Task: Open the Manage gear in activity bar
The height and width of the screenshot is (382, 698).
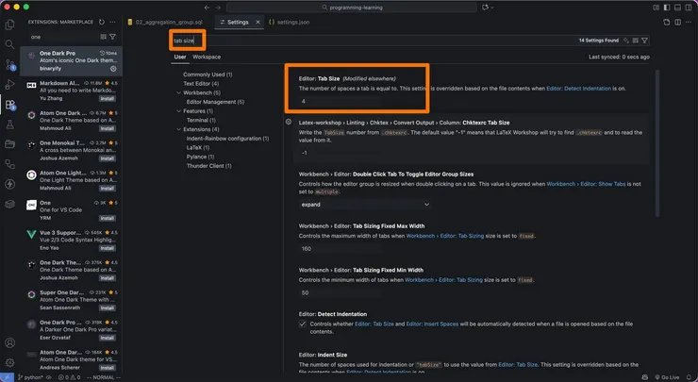Action: 9,363
